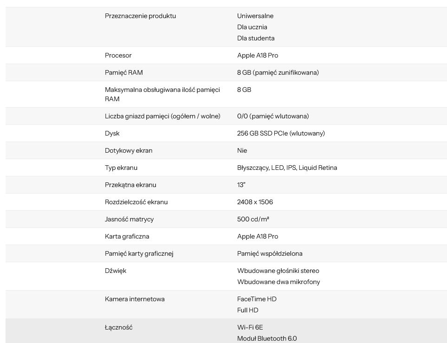Click '8 GB (pamięć zunifikowana)' value
The image size is (447, 343).
(x=278, y=72)
